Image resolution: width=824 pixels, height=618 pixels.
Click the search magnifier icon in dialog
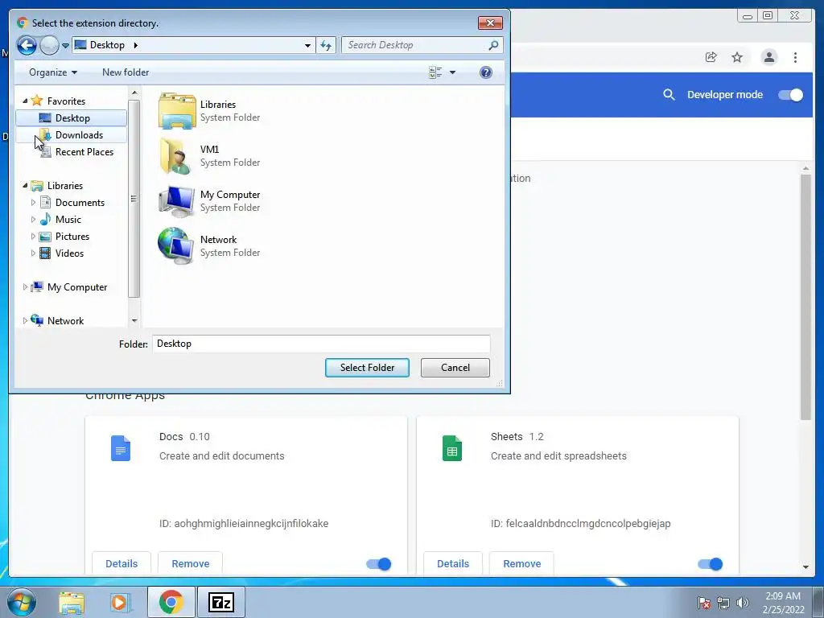point(493,45)
